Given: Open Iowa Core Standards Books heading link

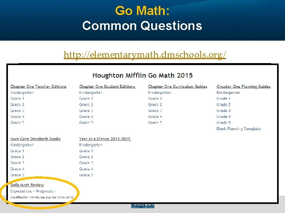Looking at the screenshot, I should pyautogui.click(x=36, y=139).
